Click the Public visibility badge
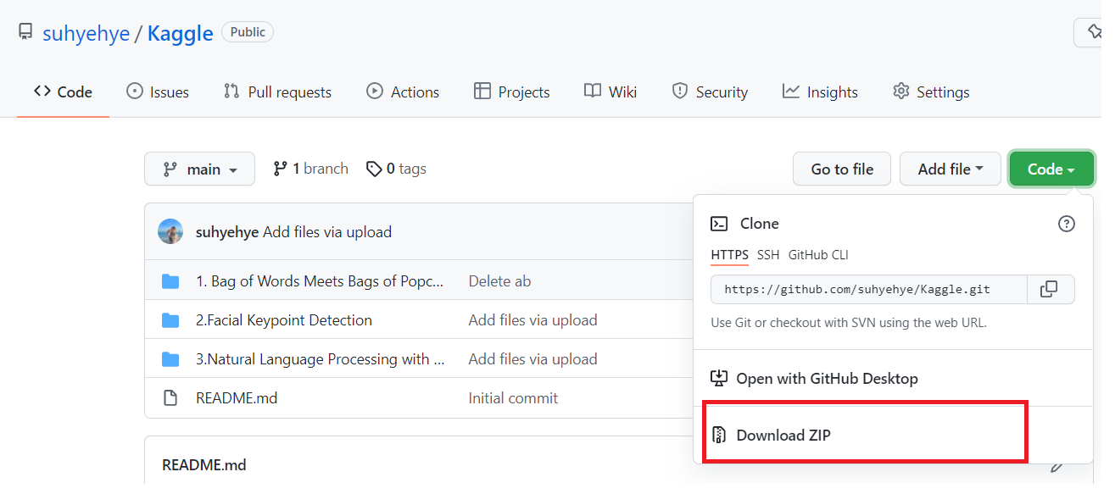 [248, 32]
